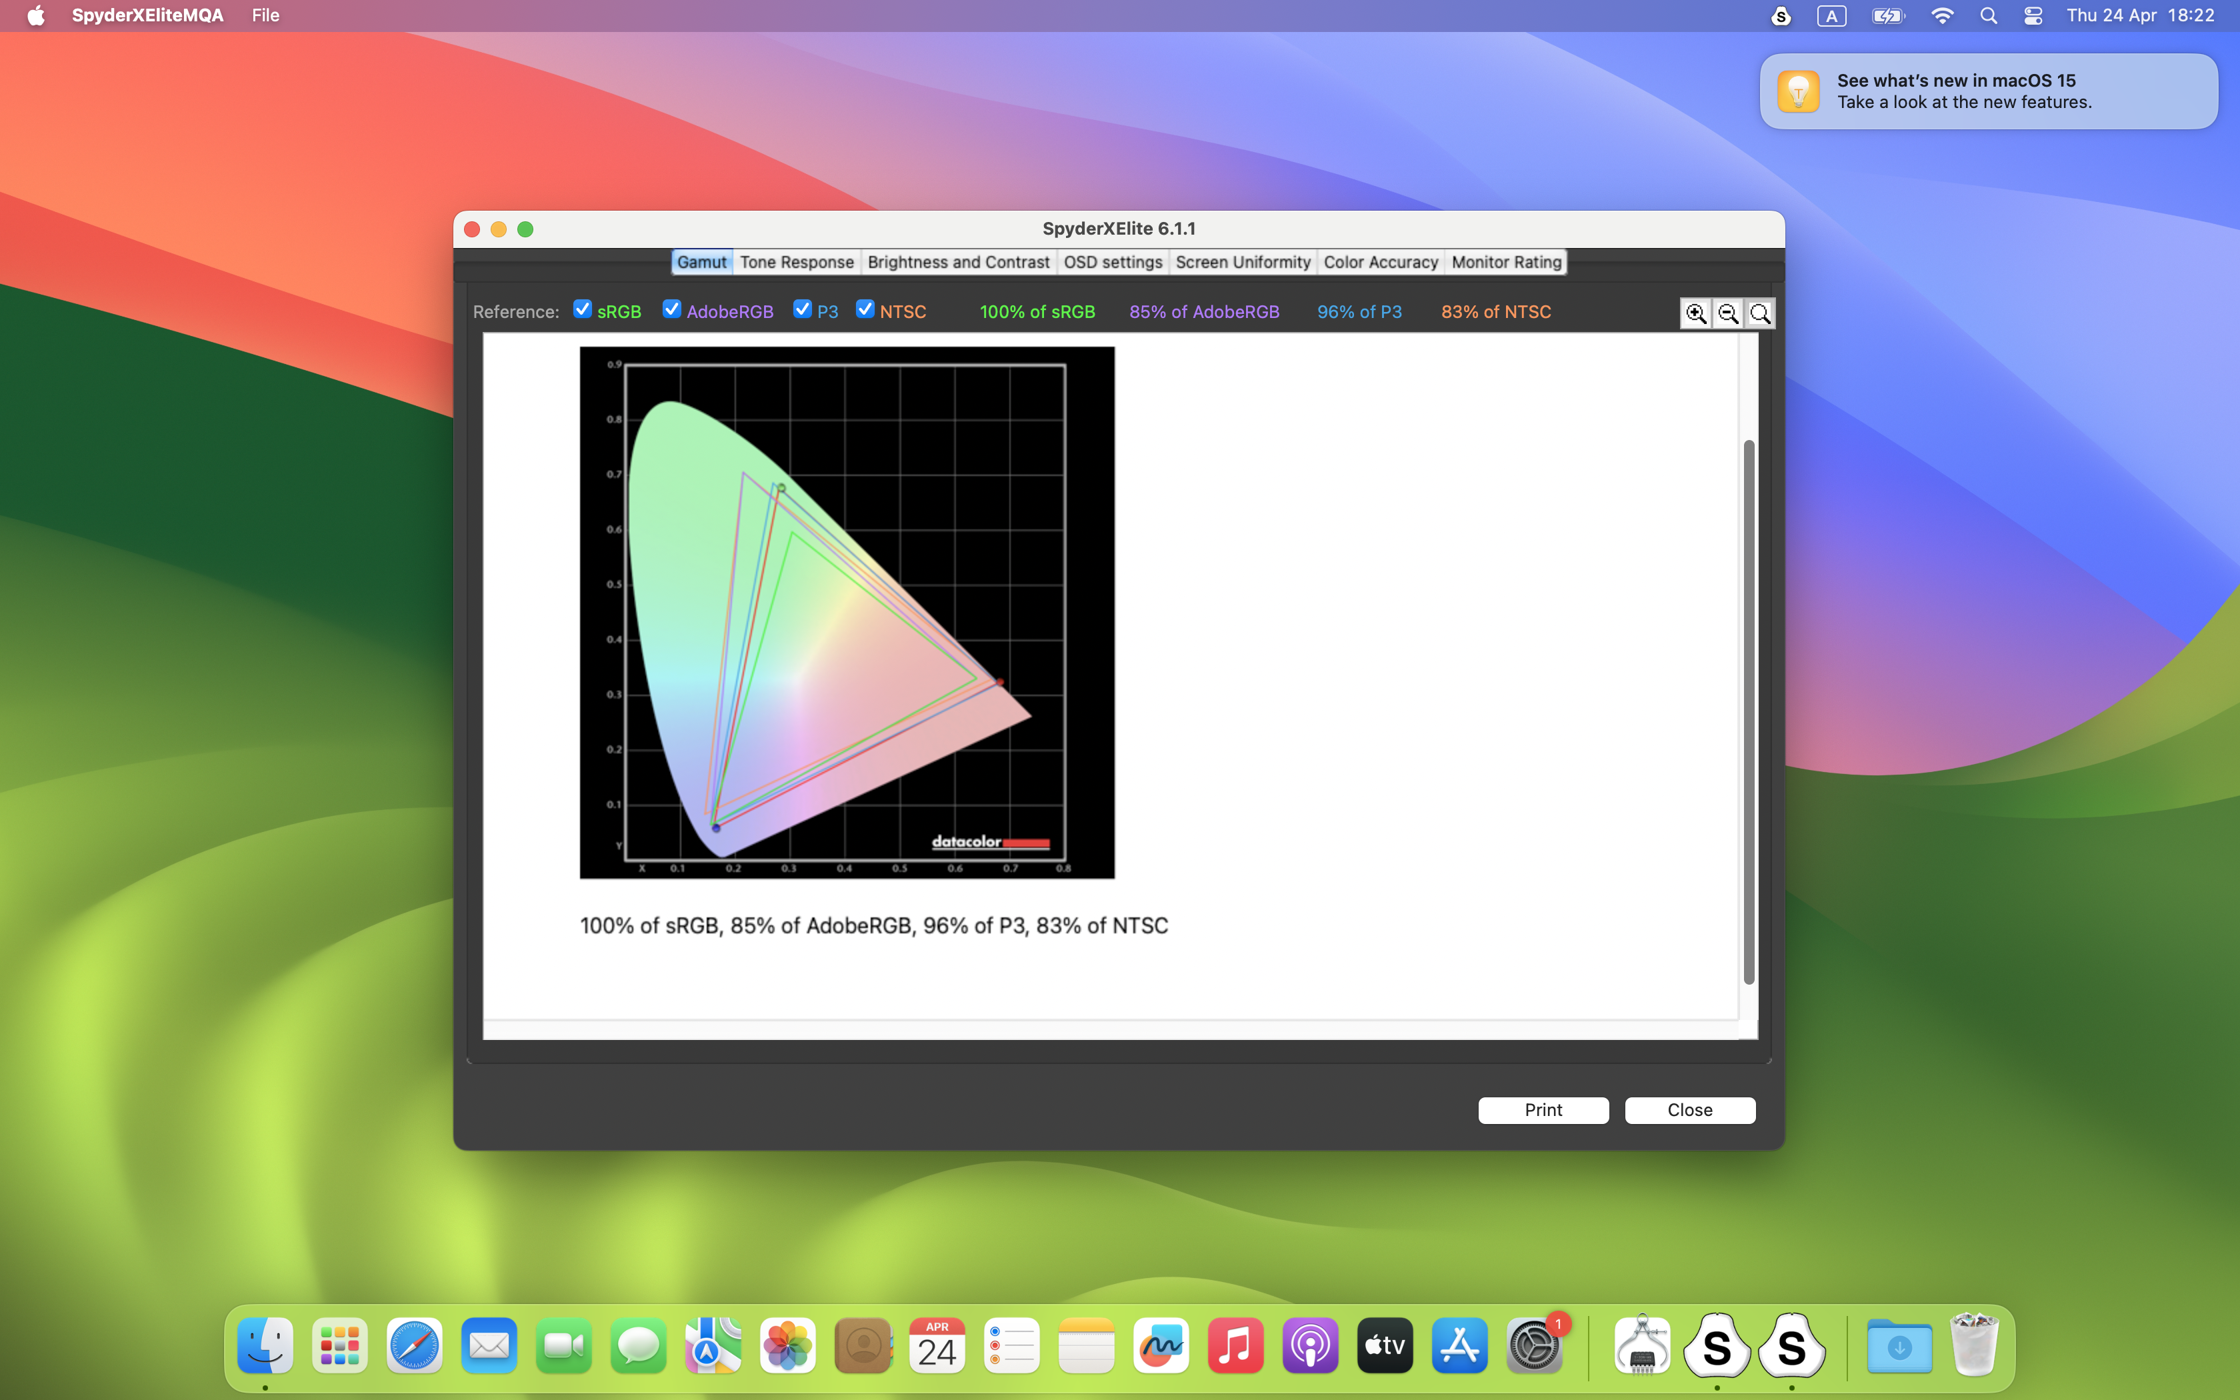Click the keyboard input source icon
The height and width of the screenshot is (1400, 2240).
pos(1831,16)
